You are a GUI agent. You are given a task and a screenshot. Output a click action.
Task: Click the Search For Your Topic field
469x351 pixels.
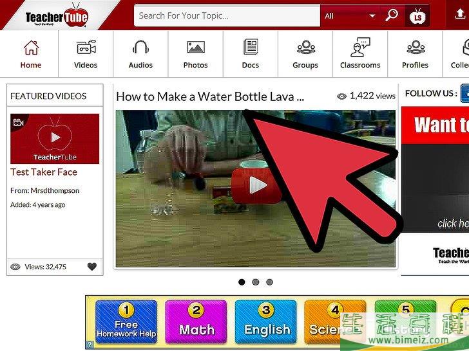tap(227, 15)
